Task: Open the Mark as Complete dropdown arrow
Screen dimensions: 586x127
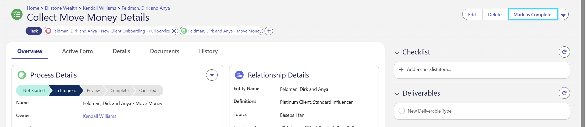Action: click(563, 15)
